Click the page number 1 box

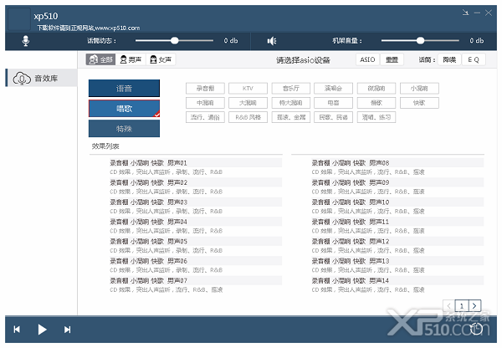pyautogui.click(x=462, y=305)
